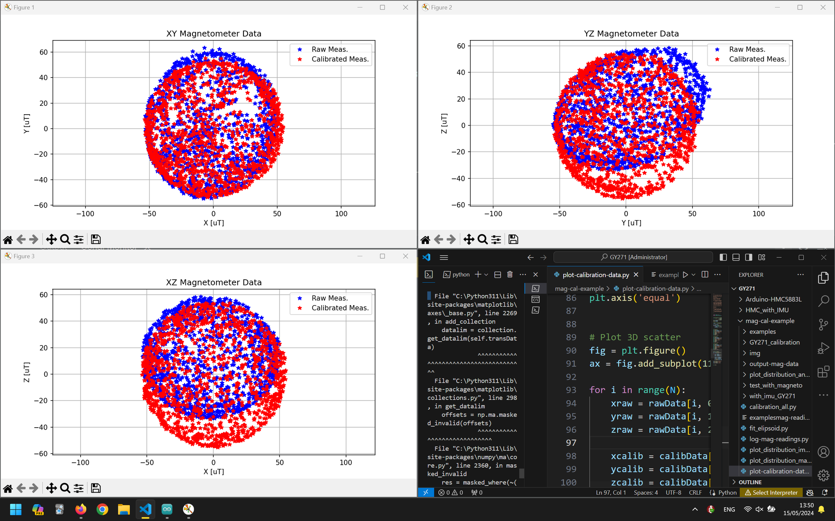The width and height of the screenshot is (835, 521).
Task: Open VS Code Source Control view
Action: coord(823,324)
